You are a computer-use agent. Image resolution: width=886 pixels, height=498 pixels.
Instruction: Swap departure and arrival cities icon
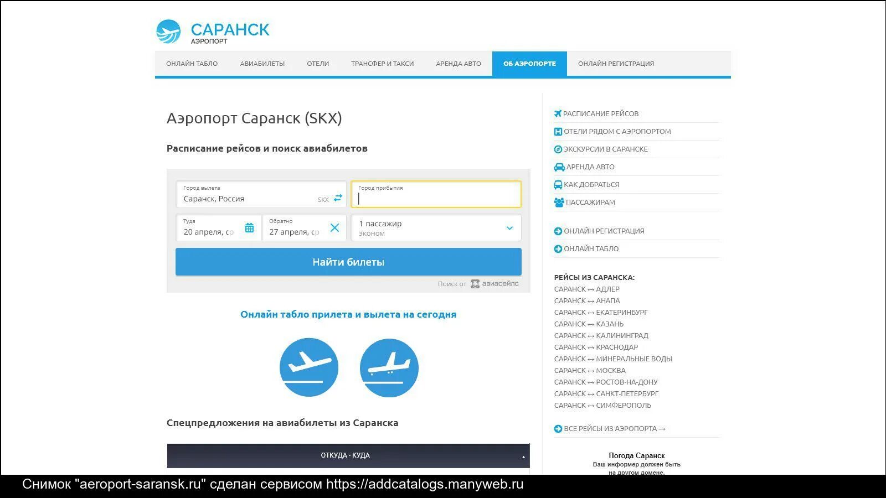pos(338,198)
